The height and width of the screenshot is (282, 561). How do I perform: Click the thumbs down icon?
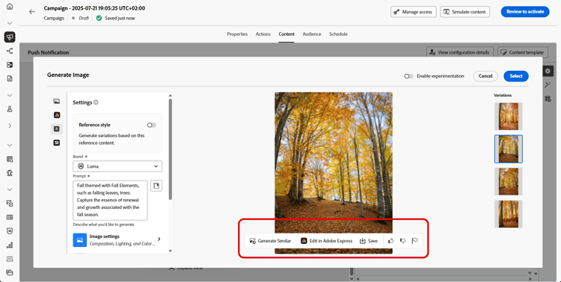click(402, 241)
